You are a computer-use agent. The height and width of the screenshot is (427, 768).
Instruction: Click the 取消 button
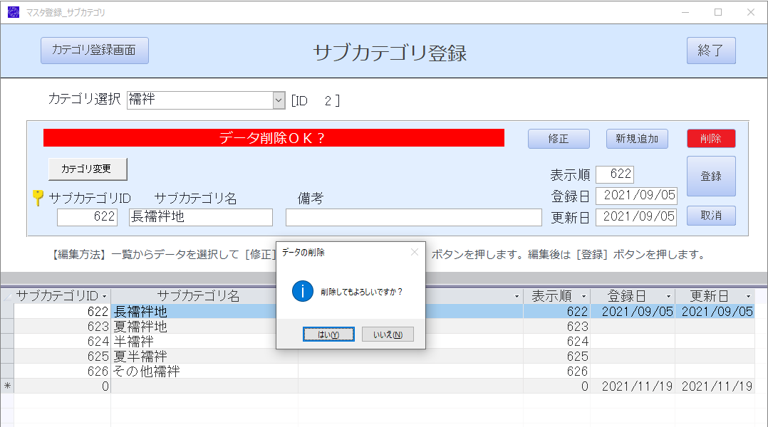click(x=711, y=216)
